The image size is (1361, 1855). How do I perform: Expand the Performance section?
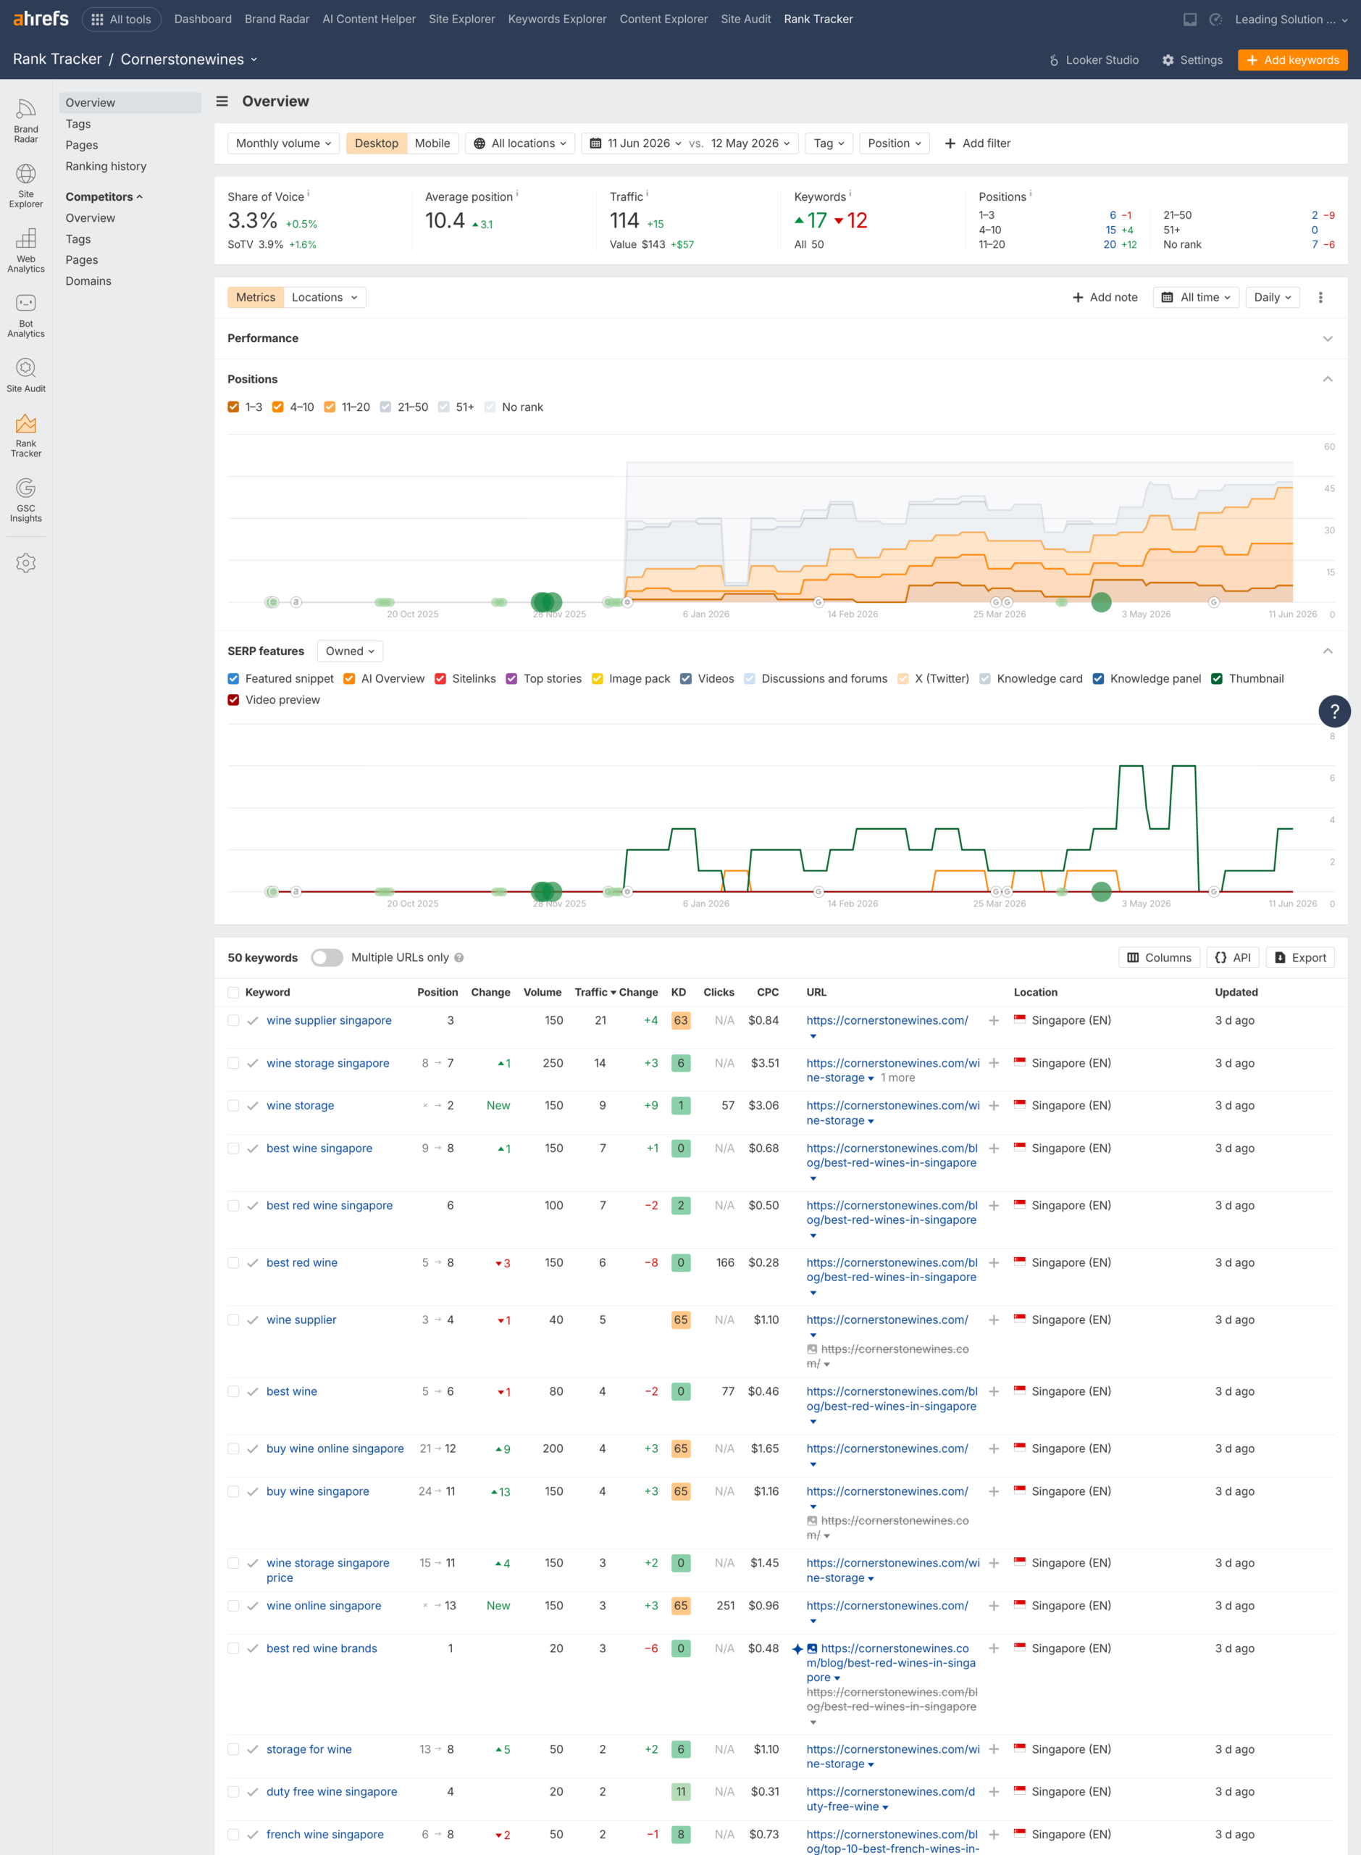(x=1327, y=338)
